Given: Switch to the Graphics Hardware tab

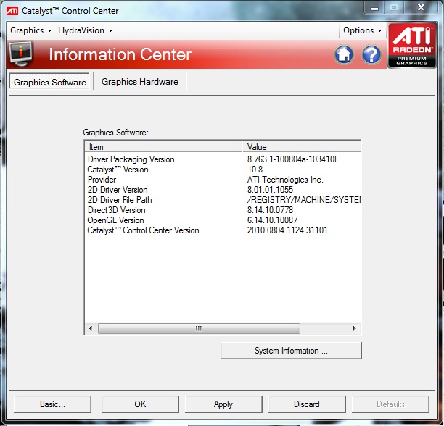Looking at the screenshot, I should (140, 82).
